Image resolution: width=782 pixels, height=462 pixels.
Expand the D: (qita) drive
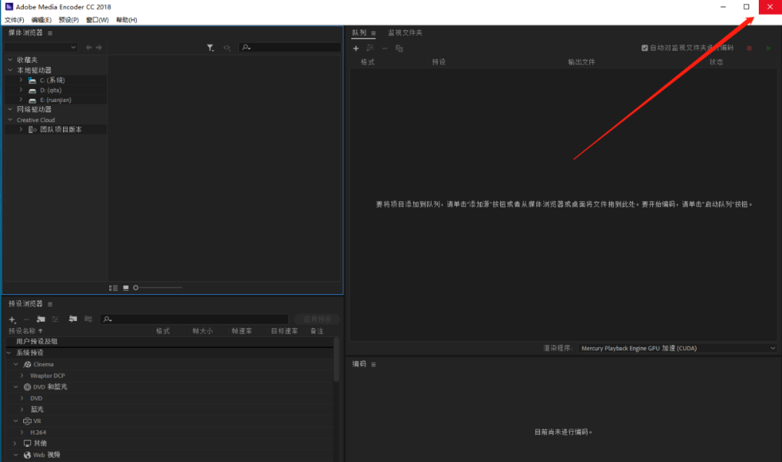21,90
